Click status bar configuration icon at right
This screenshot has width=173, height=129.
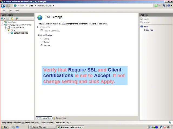tap(170, 123)
